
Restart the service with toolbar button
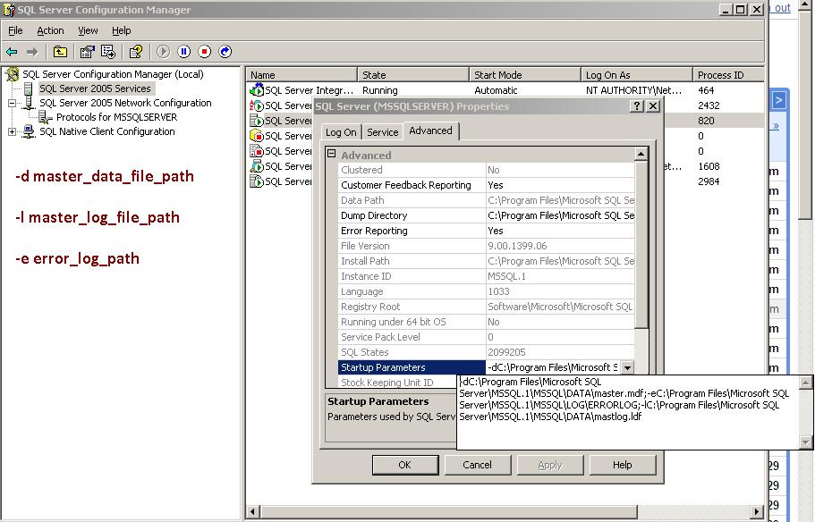[225, 52]
